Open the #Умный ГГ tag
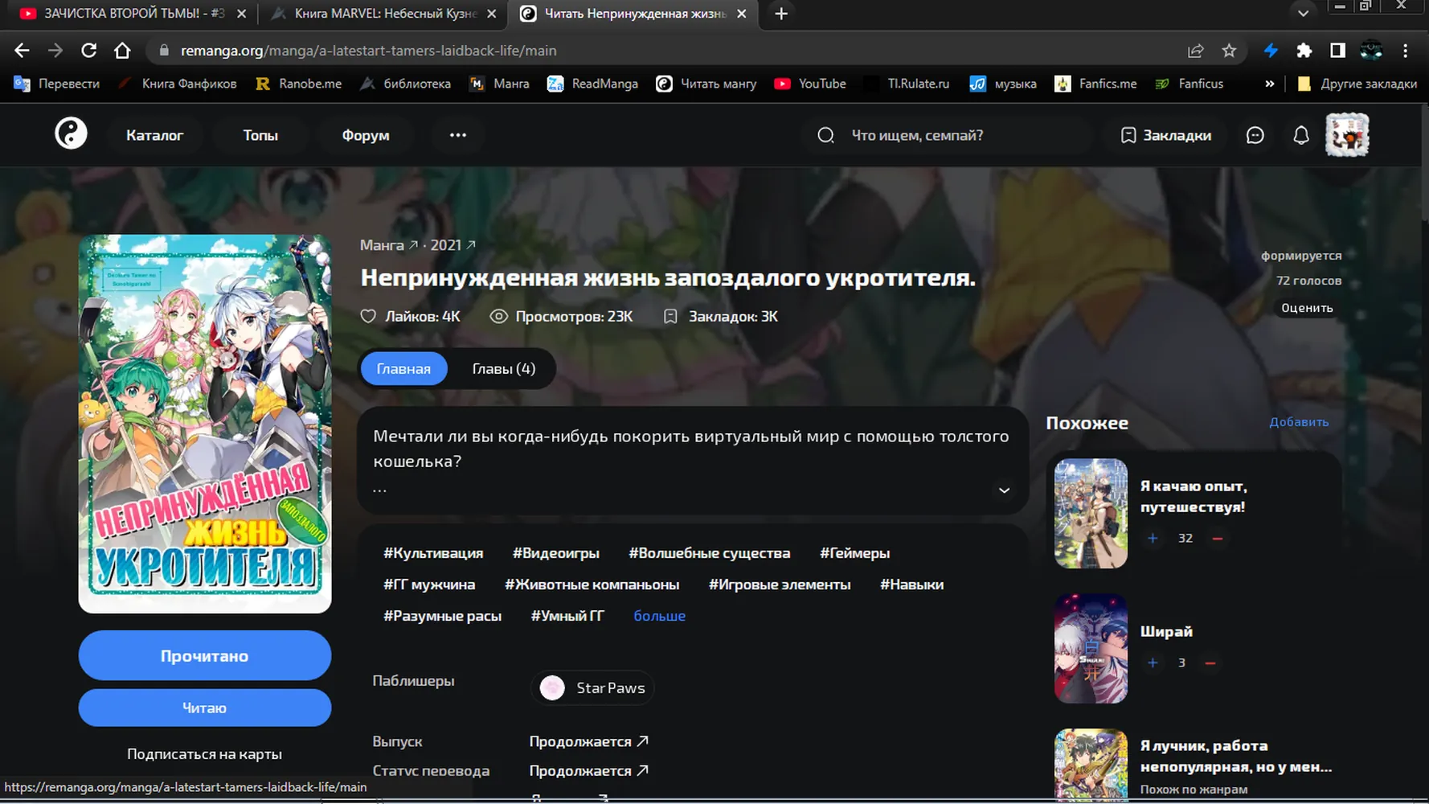Image resolution: width=1429 pixels, height=804 pixels. coord(567,616)
